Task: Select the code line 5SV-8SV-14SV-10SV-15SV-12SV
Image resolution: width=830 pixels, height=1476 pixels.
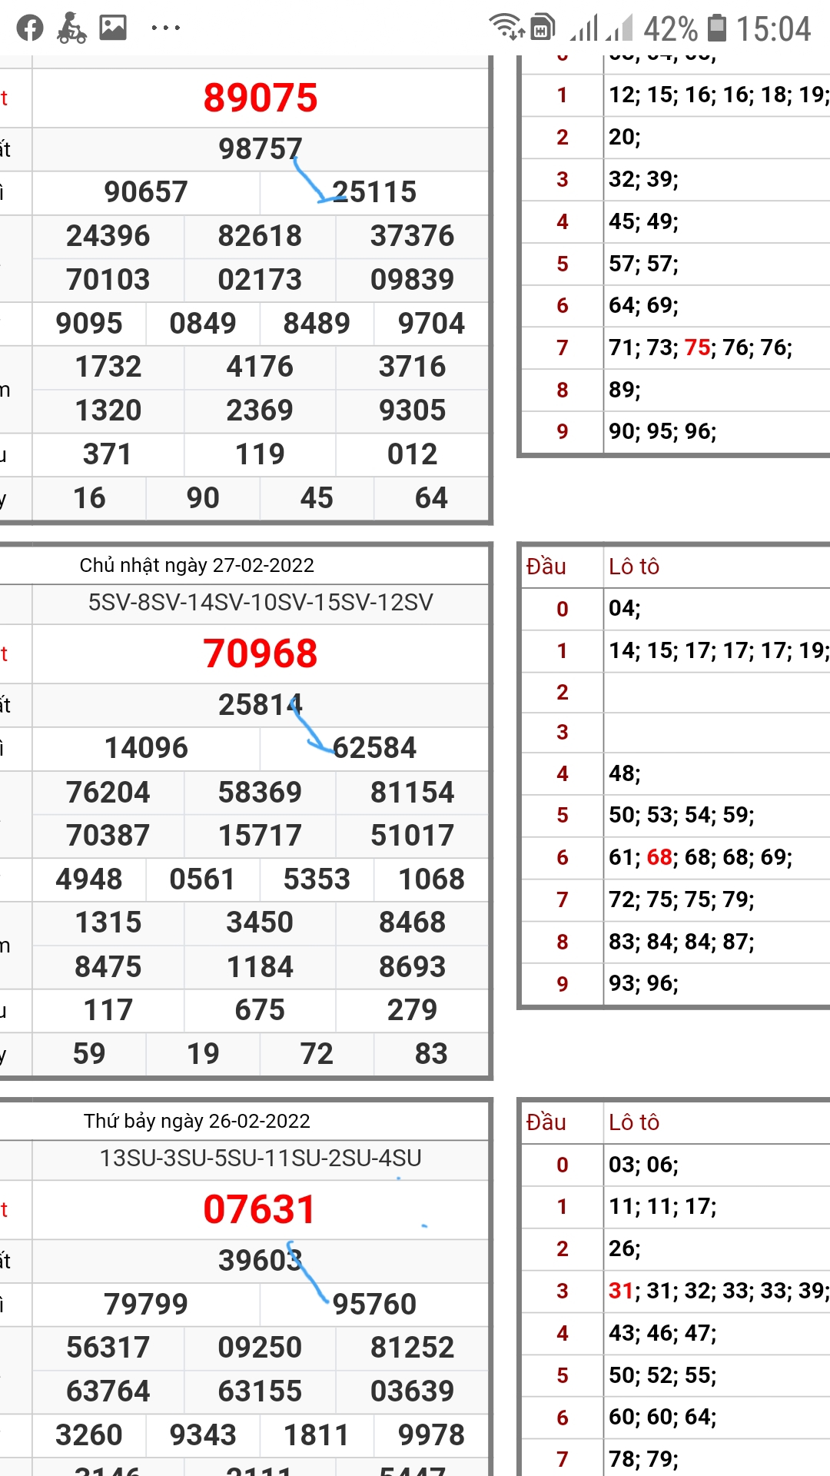Action: pyautogui.click(x=261, y=603)
